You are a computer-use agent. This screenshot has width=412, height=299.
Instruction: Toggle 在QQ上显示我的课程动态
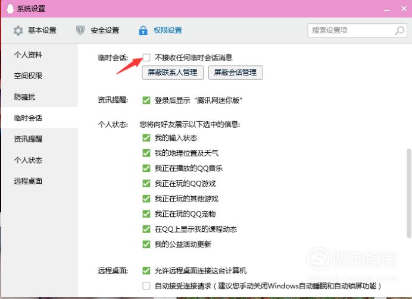click(146, 229)
